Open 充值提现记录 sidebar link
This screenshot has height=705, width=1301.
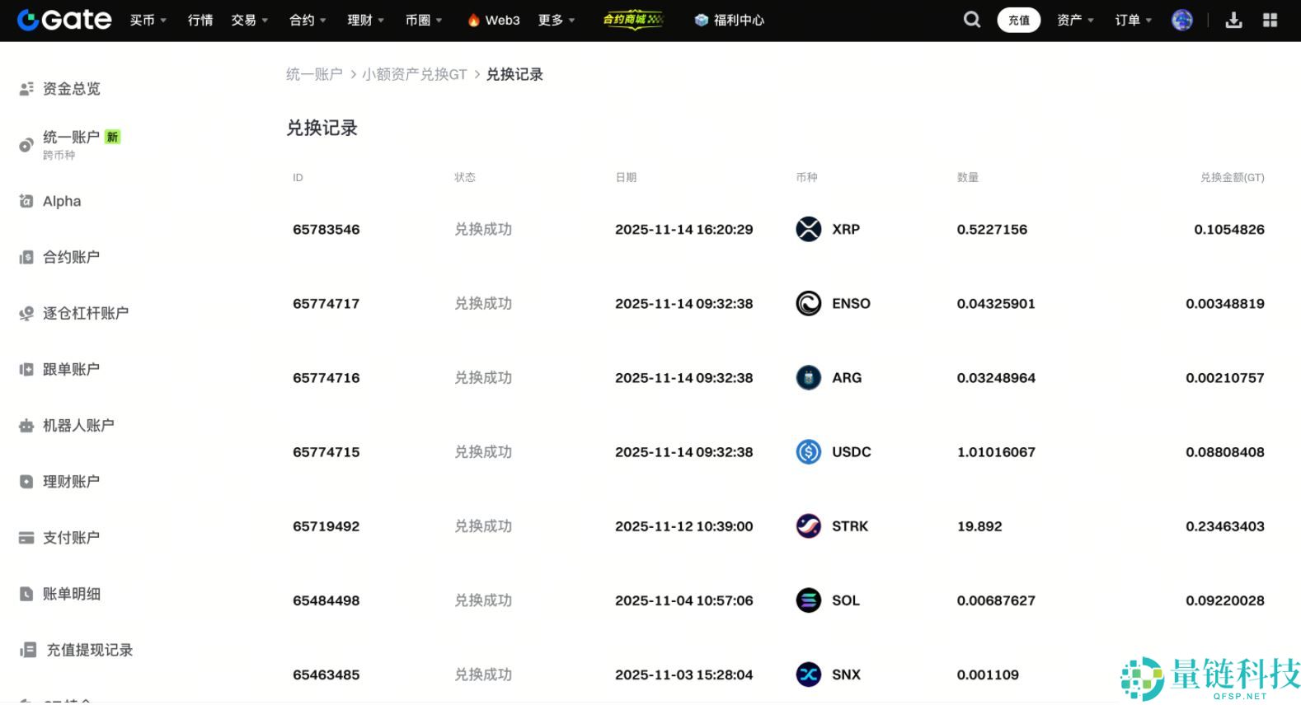point(90,650)
